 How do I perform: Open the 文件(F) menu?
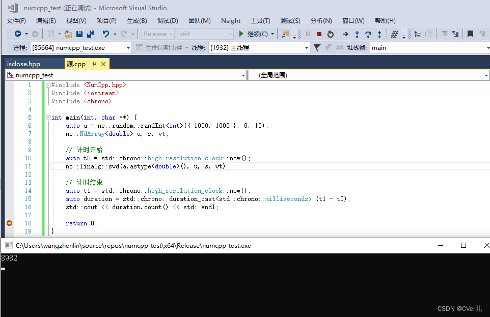[x=16, y=21]
